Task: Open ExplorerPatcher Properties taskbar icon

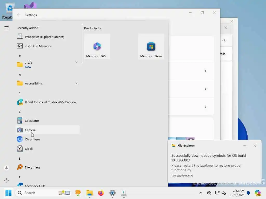Action: [124, 193]
